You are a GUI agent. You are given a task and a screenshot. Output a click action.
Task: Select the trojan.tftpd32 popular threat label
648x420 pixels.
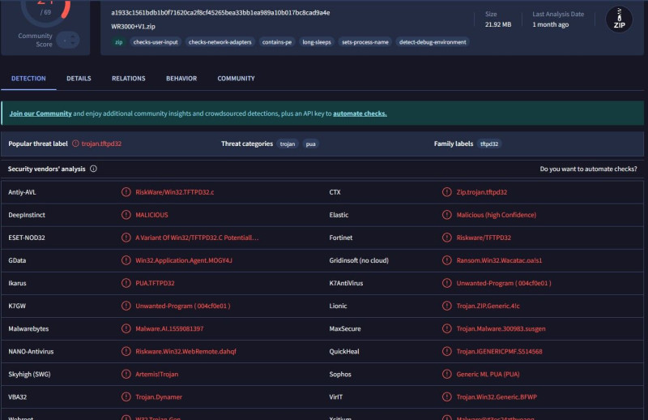(x=101, y=144)
